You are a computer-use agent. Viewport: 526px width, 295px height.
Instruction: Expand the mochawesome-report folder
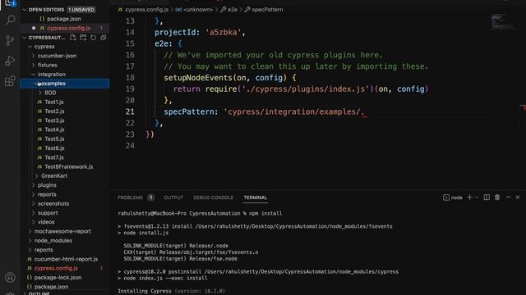point(30,231)
